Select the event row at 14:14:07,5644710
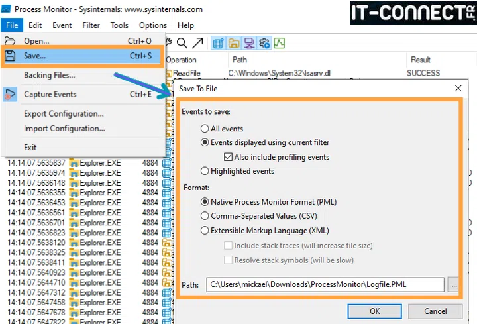 tap(87, 283)
